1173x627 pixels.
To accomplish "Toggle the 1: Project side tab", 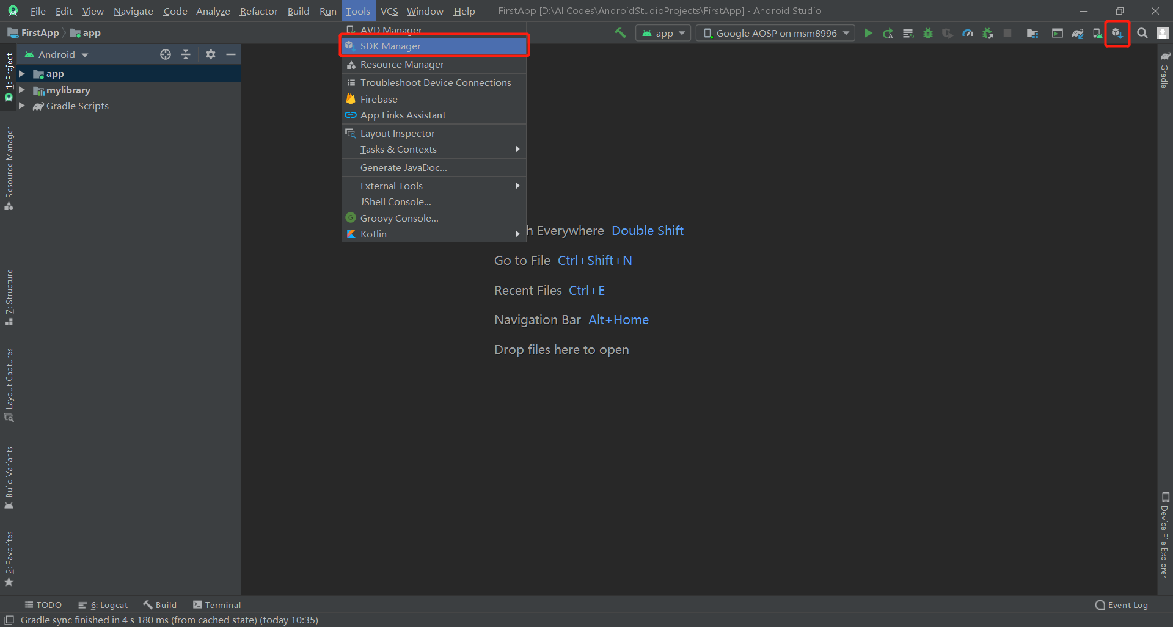I will click(9, 76).
